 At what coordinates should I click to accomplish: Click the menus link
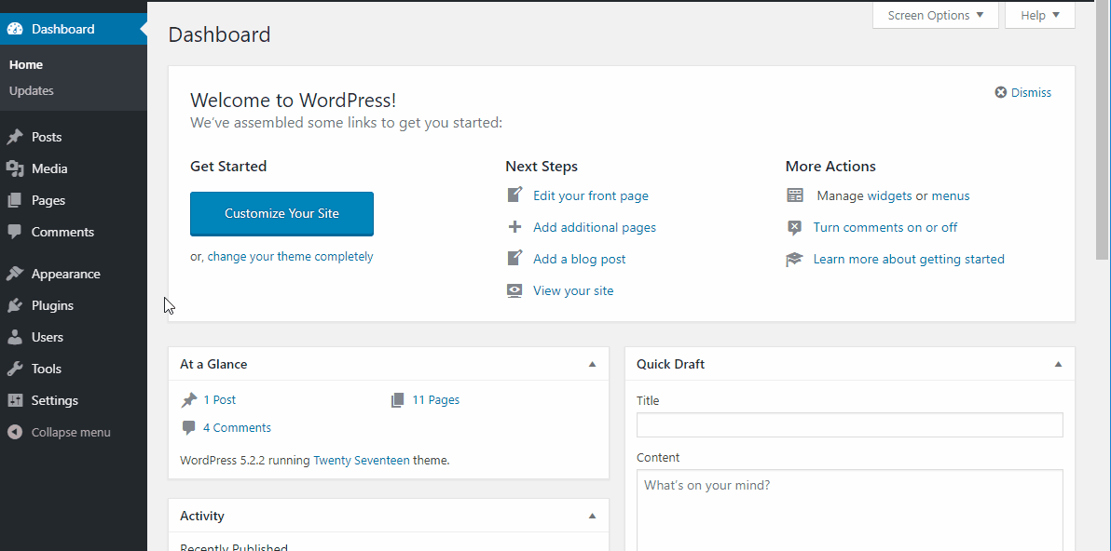(951, 196)
